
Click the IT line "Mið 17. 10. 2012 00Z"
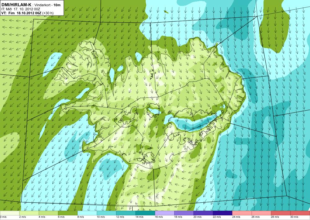point(23,9)
